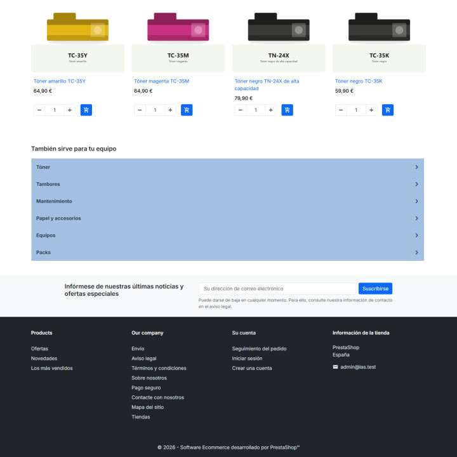457x457 pixels.
Task: Click the TC-35K quantity field
Action: point(356,110)
